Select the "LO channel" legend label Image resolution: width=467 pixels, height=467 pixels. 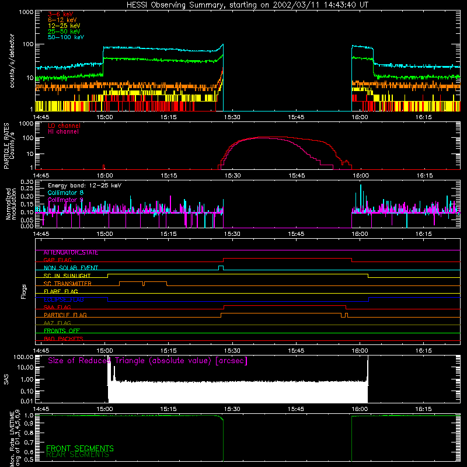tap(64, 126)
